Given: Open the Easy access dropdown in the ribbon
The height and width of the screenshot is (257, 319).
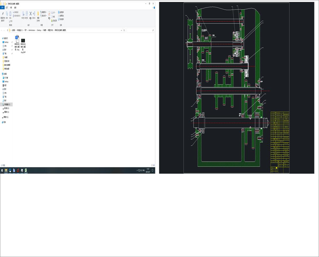Looking at the screenshot, I should 43,16.
